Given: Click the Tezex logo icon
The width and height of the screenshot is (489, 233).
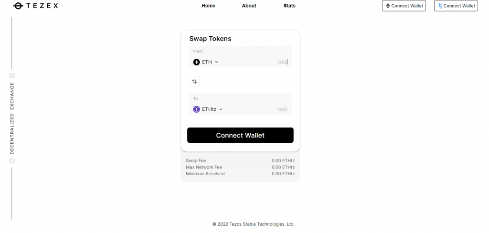Looking at the screenshot, I should [18, 6].
